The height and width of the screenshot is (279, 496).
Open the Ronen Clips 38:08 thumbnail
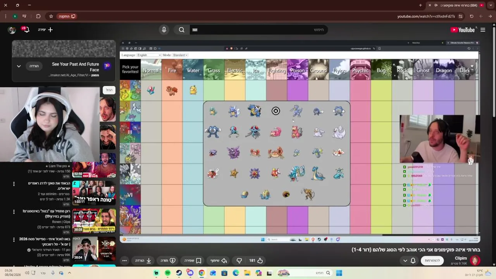point(94,220)
